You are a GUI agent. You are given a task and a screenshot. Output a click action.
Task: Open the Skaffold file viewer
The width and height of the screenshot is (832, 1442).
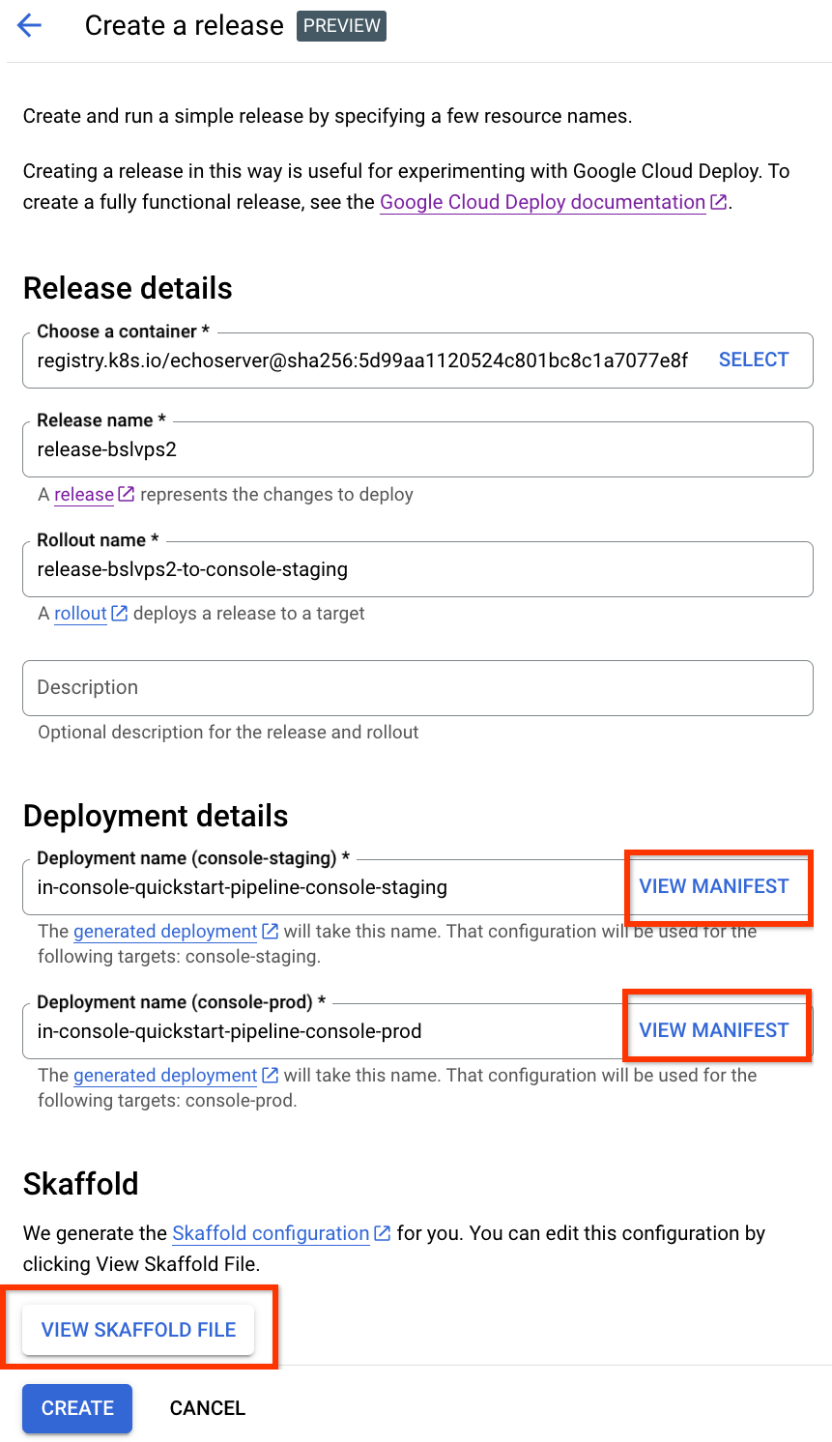tap(137, 1329)
